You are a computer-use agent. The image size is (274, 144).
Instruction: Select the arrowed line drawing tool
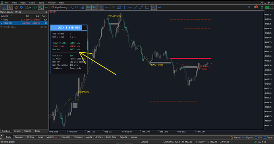point(141,7)
